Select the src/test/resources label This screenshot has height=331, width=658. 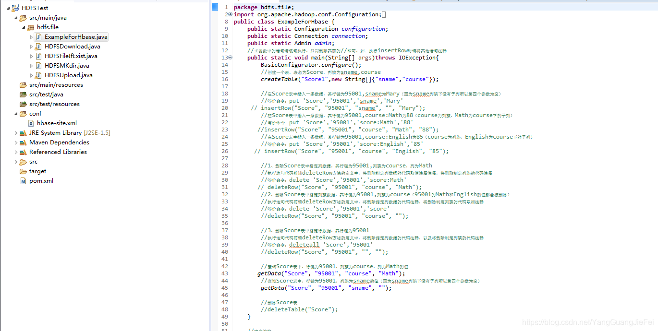pos(54,104)
